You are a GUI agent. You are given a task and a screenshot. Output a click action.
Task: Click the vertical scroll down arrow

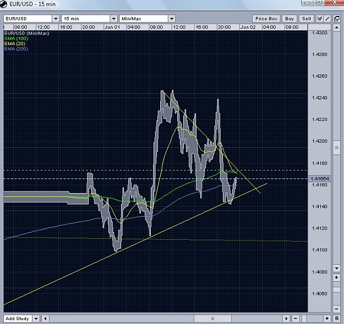click(x=336, y=268)
